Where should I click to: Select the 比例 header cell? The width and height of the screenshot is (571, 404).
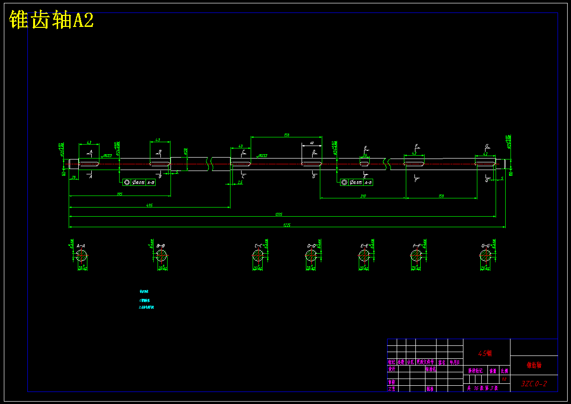tap(504, 371)
